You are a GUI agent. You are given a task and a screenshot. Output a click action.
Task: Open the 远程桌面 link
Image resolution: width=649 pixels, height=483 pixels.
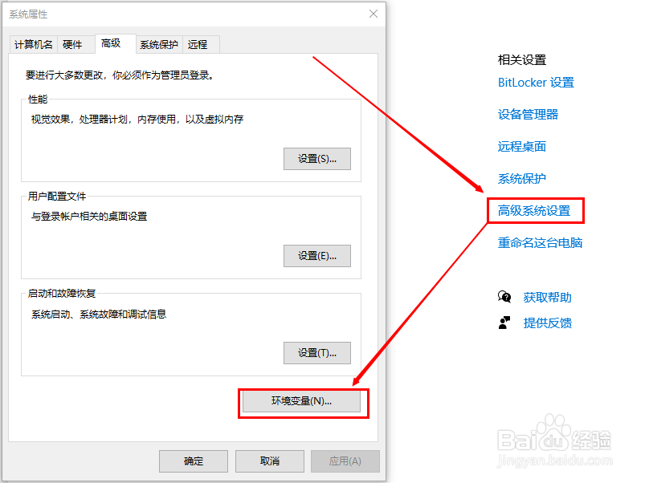520,146
